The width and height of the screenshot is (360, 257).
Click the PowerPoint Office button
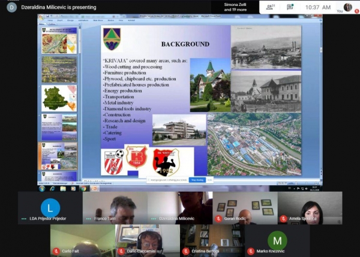[41, 17]
